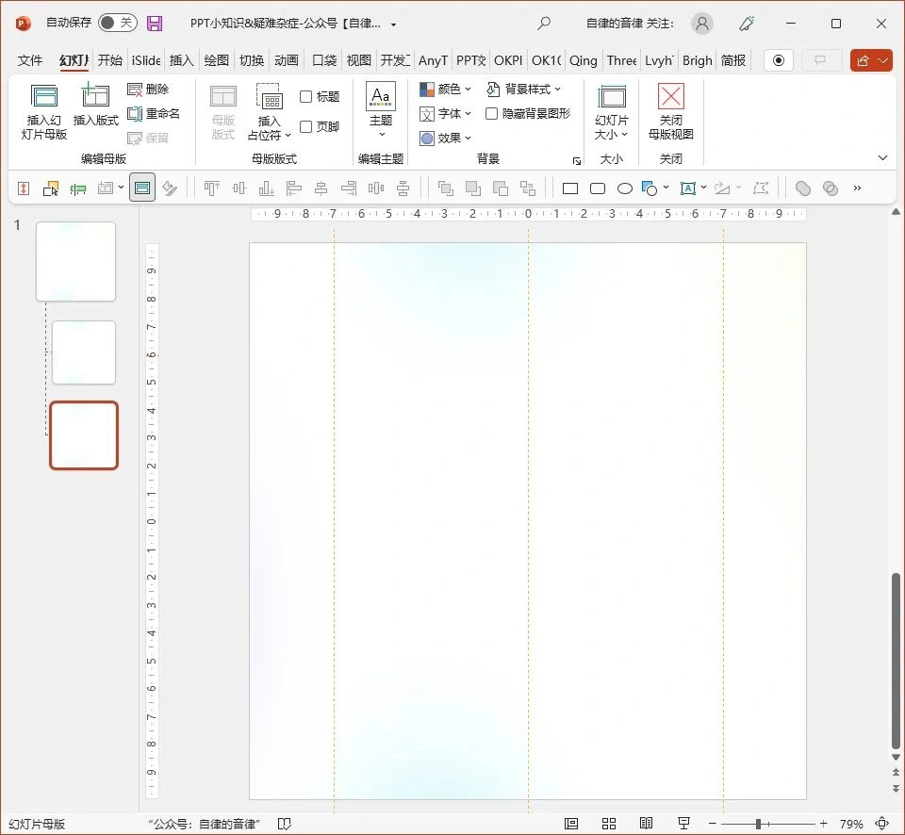Open the 颜色 (Colors) dropdown
Screen dimensions: 905x835
(446, 90)
